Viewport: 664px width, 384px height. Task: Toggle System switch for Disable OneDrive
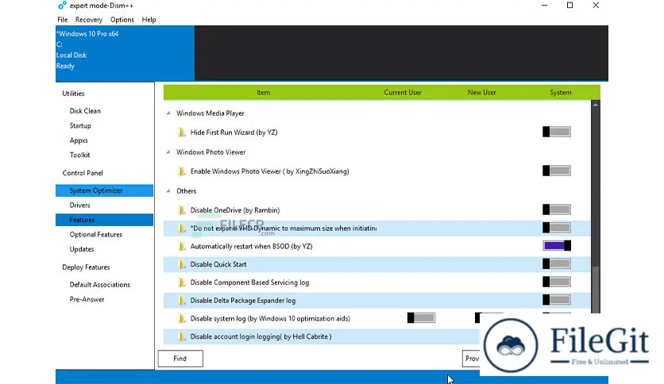click(x=557, y=209)
